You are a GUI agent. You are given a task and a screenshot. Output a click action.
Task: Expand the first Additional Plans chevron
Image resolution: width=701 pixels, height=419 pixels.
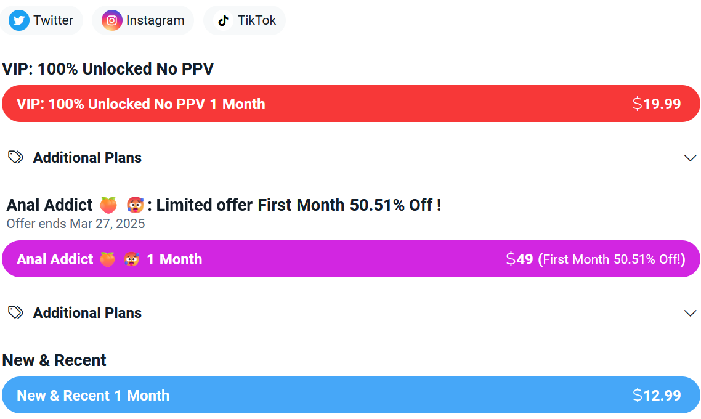pyautogui.click(x=691, y=158)
